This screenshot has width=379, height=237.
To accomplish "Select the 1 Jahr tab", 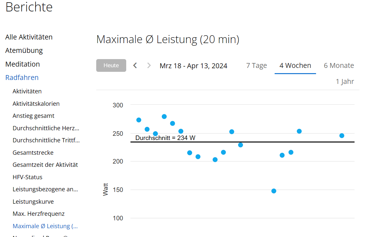I will point(345,82).
